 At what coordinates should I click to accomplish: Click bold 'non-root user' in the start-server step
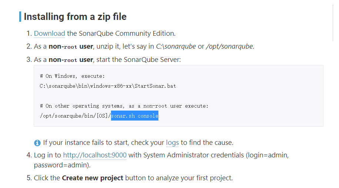71,59
